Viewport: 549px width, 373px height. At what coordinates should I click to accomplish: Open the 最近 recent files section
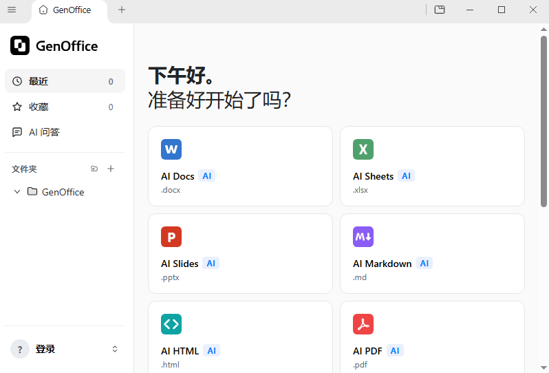click(65, 81)
